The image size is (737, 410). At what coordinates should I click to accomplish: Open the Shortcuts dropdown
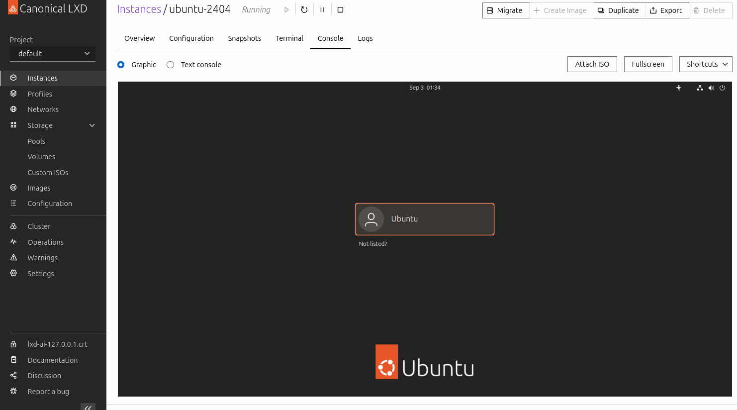pos(706,64)
